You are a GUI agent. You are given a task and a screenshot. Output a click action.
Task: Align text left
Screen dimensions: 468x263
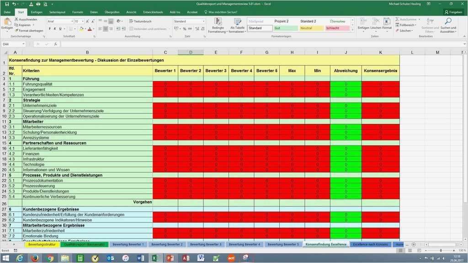click(100, 29)
